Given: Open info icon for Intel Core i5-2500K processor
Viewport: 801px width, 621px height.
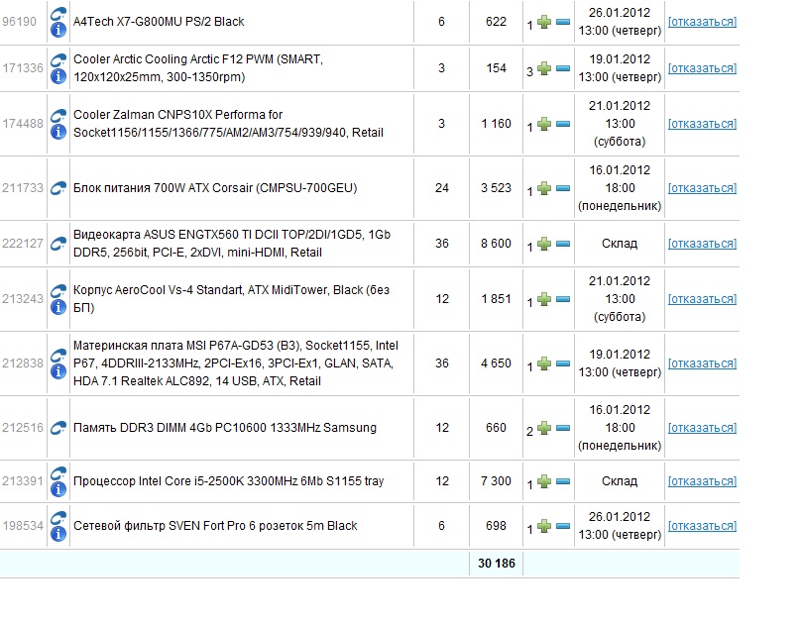Looking at the screenshot, I should point(58,489).
